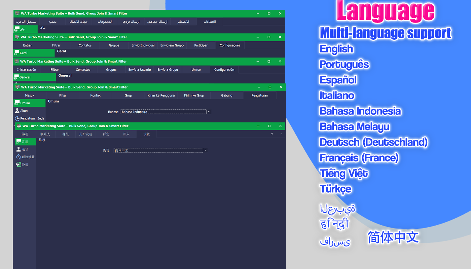Open the Filter tab in the Indonesian window

click(63, 95)
